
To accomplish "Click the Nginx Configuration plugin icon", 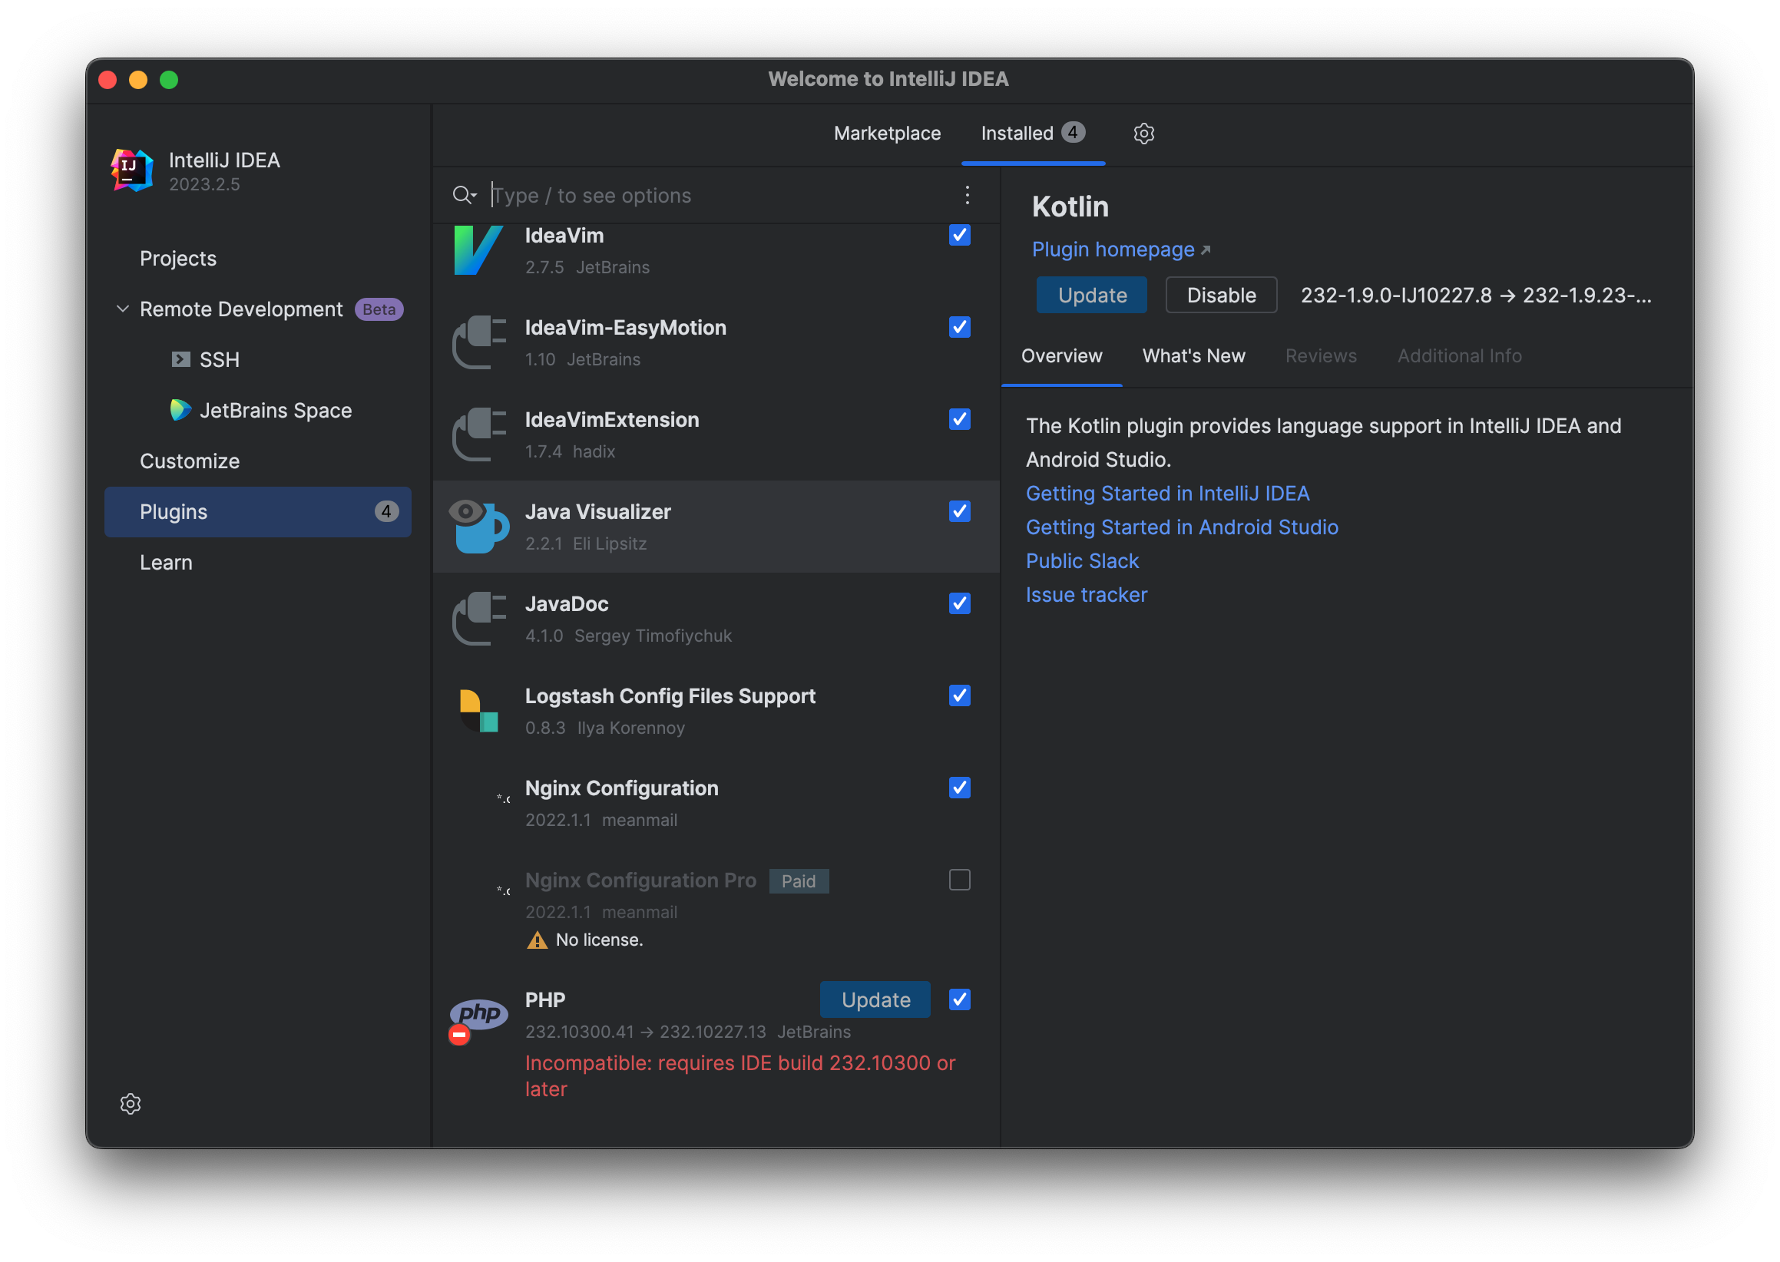I will point(504,799).
